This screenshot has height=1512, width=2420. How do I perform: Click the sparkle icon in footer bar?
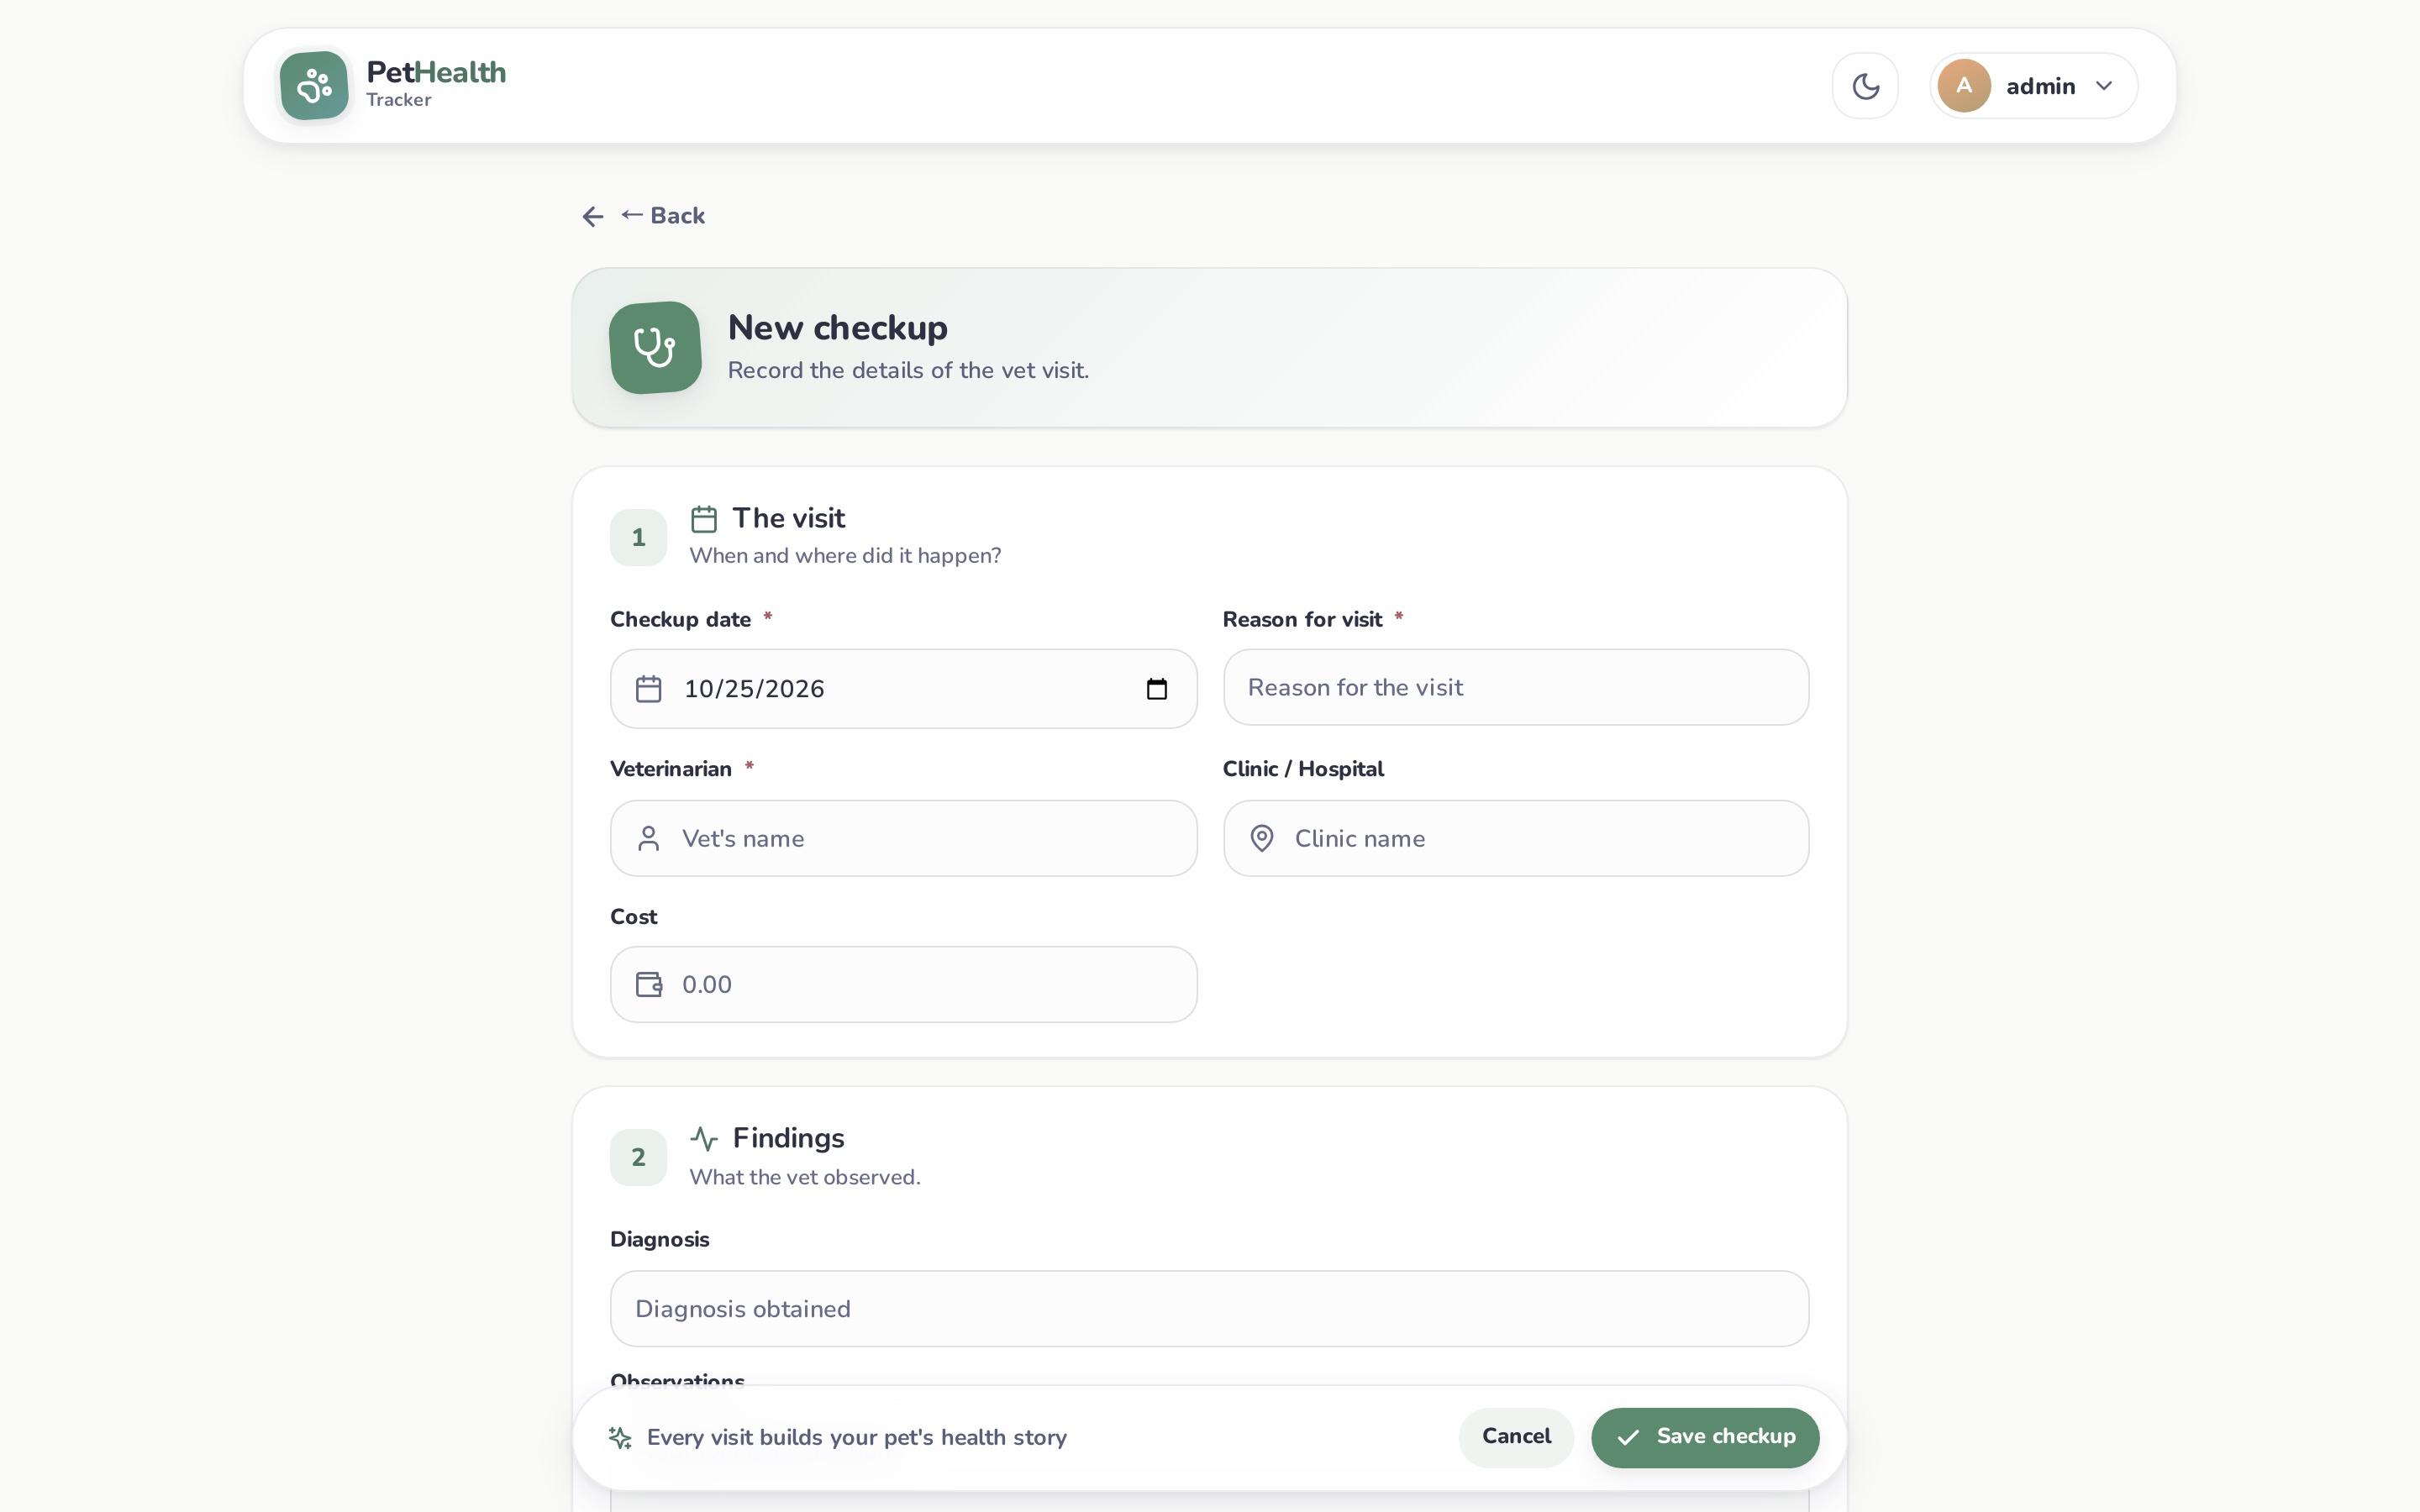(620, 1438)
